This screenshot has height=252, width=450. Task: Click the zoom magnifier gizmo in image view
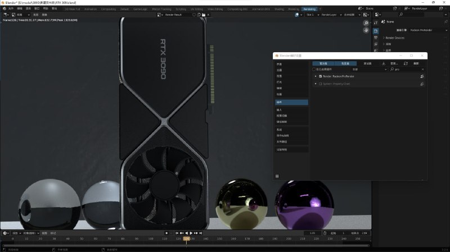click(x=366, y=23)
